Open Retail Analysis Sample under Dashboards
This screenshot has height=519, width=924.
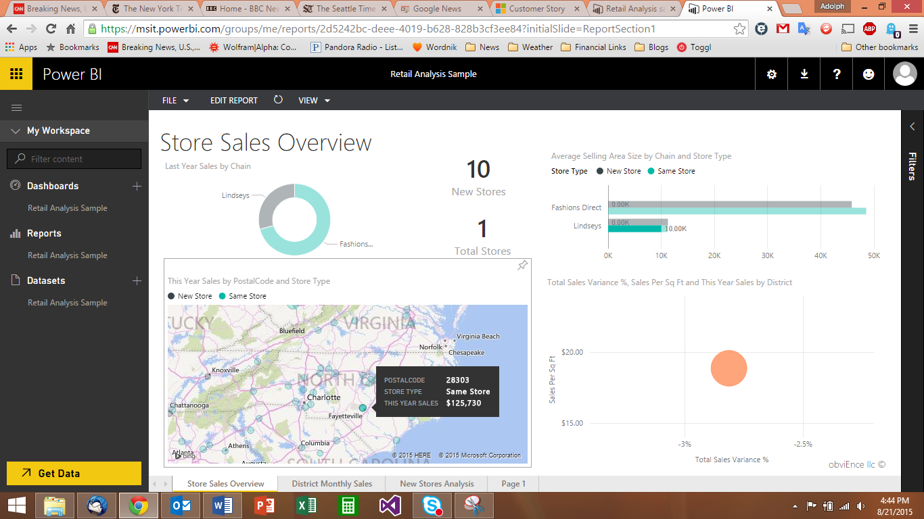pyautogui.click(x=68, y=208)
